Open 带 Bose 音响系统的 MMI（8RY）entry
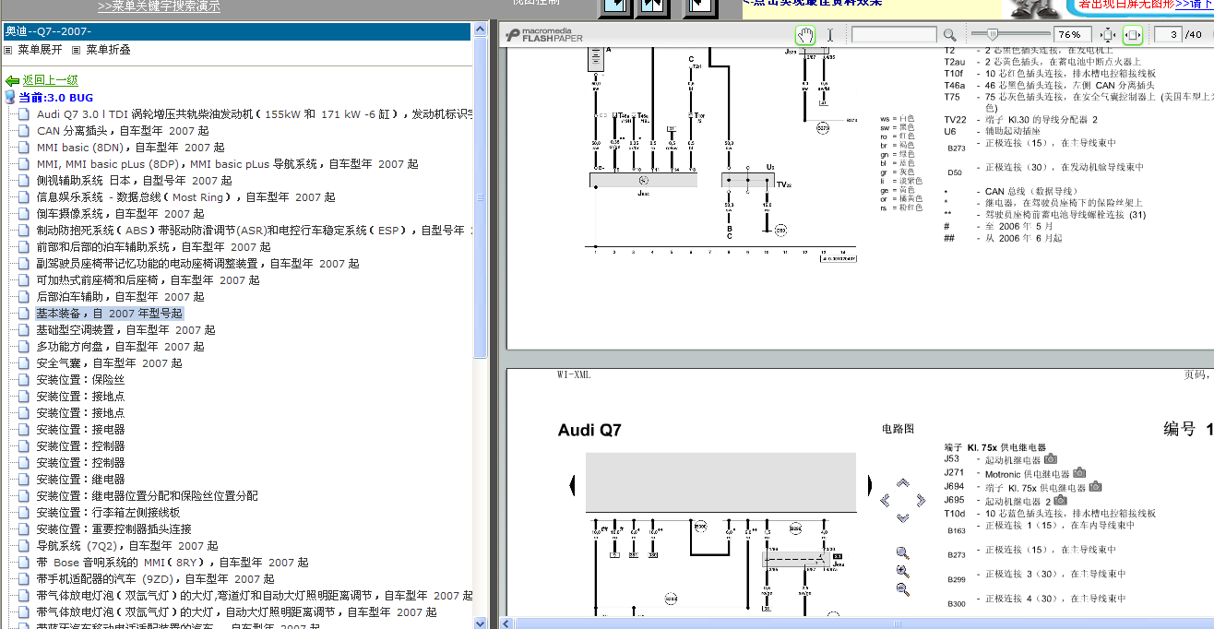This screenshot has width=1214, height=629. pyautogui.click(x=173, y=563)
